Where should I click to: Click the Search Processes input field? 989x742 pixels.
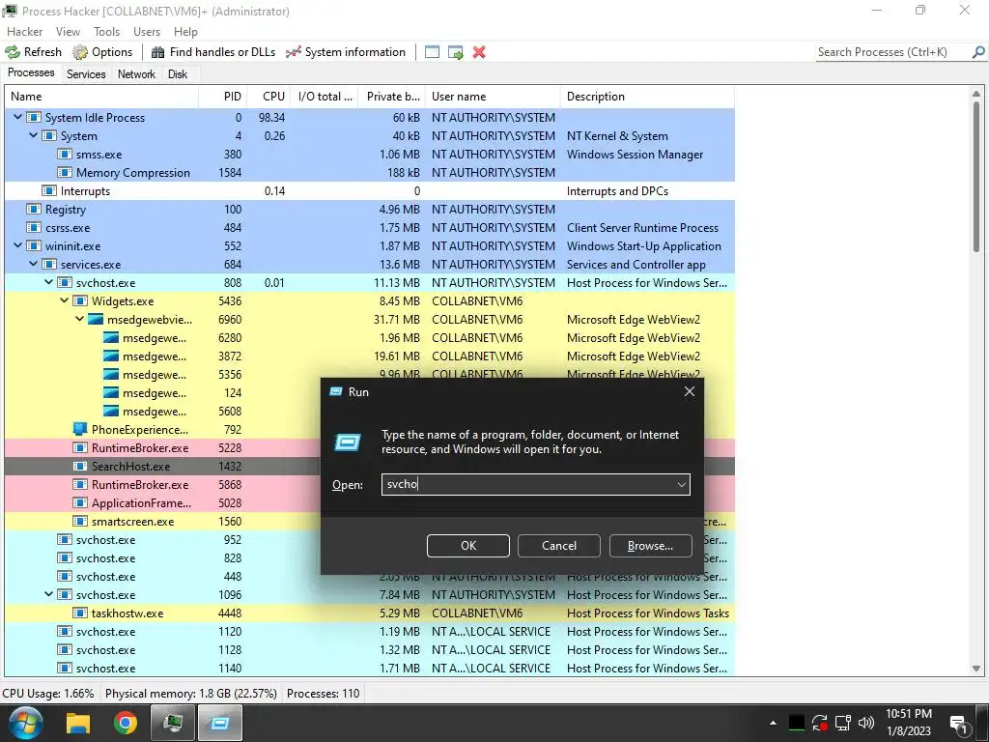[893, 52]
